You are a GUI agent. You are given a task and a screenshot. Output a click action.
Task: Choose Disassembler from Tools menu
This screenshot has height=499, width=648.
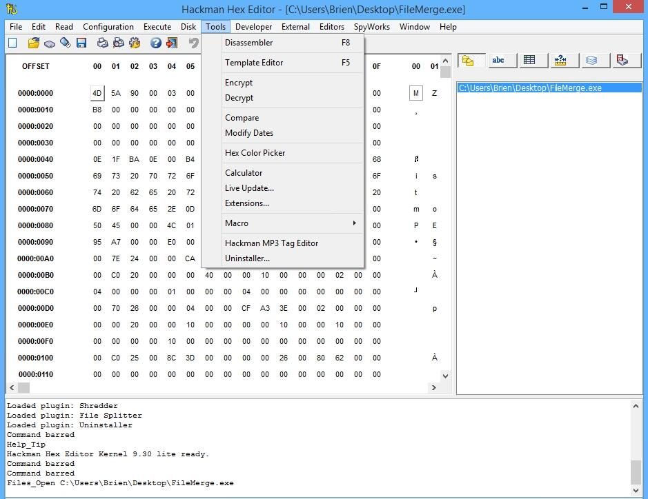point(283,43)
